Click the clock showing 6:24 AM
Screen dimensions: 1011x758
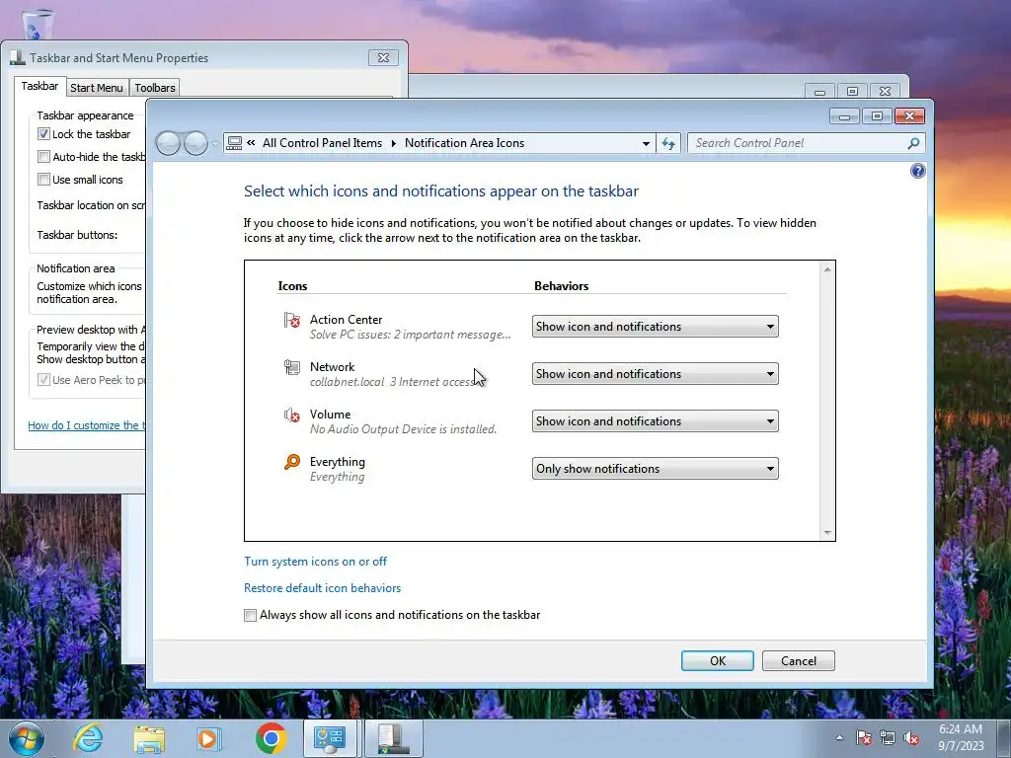tap(960, 729)
